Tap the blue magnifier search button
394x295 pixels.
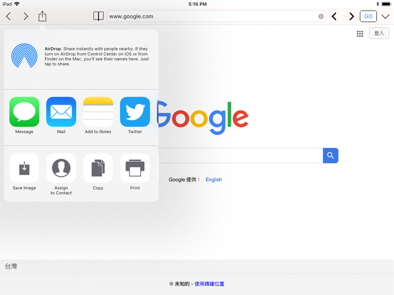tap(331, 155)
